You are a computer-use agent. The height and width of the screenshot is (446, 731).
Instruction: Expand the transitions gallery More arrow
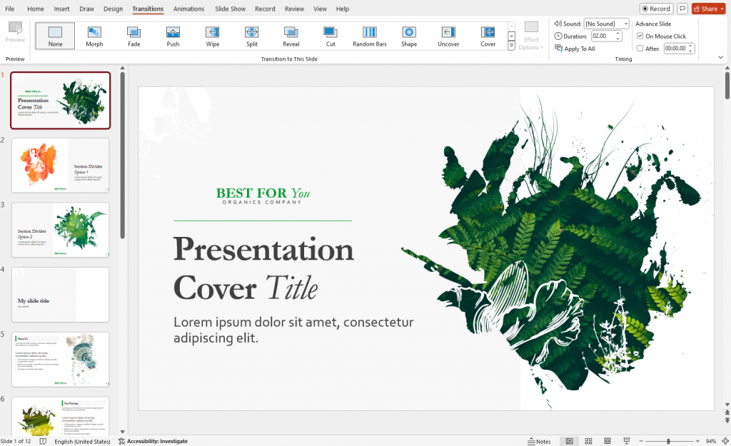511,46
